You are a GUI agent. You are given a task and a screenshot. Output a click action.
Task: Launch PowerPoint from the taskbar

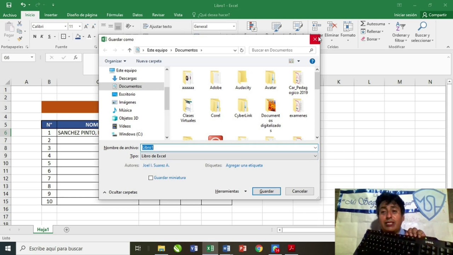pos(243,248)
